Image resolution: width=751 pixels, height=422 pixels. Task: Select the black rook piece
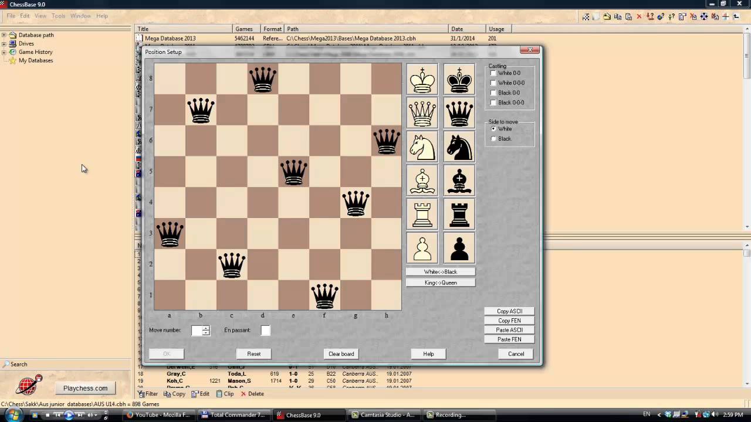pos(459,214)
